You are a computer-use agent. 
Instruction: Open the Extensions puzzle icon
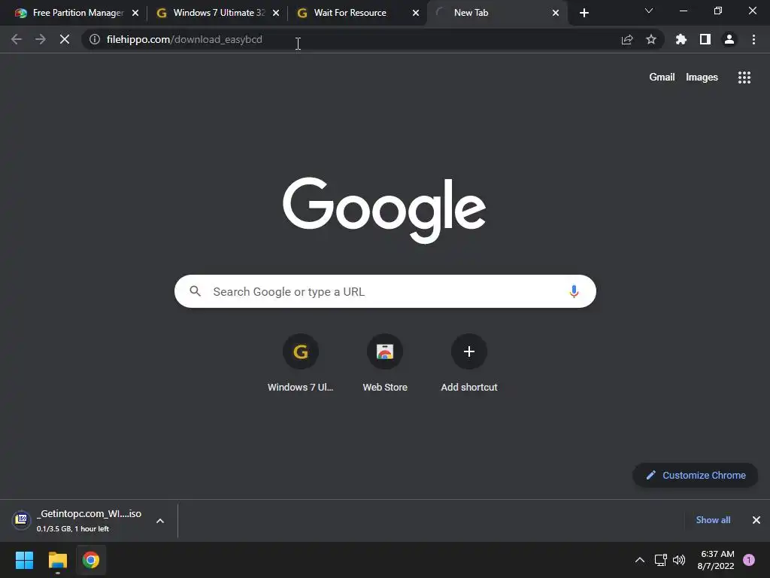tap(681, 39)
